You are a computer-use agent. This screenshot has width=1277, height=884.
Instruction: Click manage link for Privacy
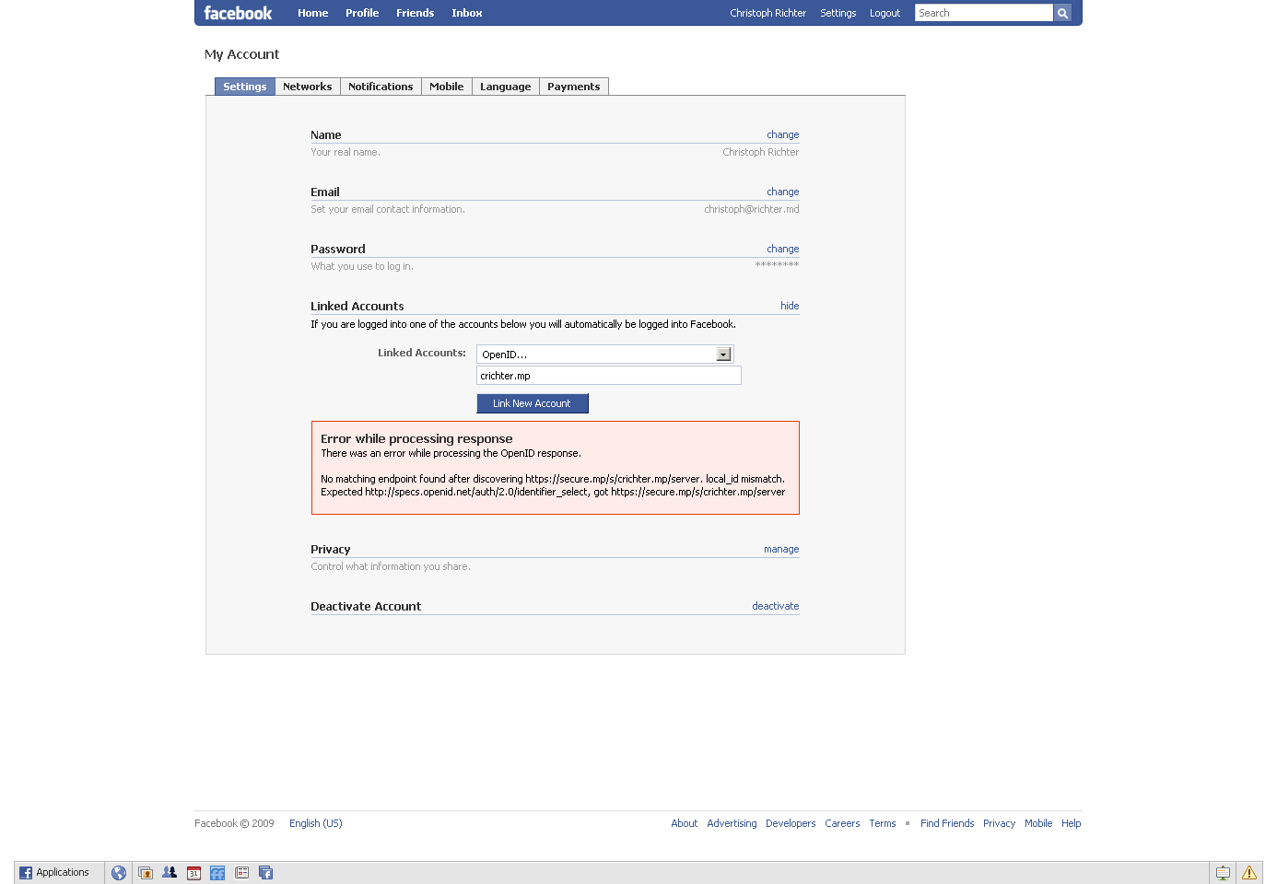click(x=781, y=549)
